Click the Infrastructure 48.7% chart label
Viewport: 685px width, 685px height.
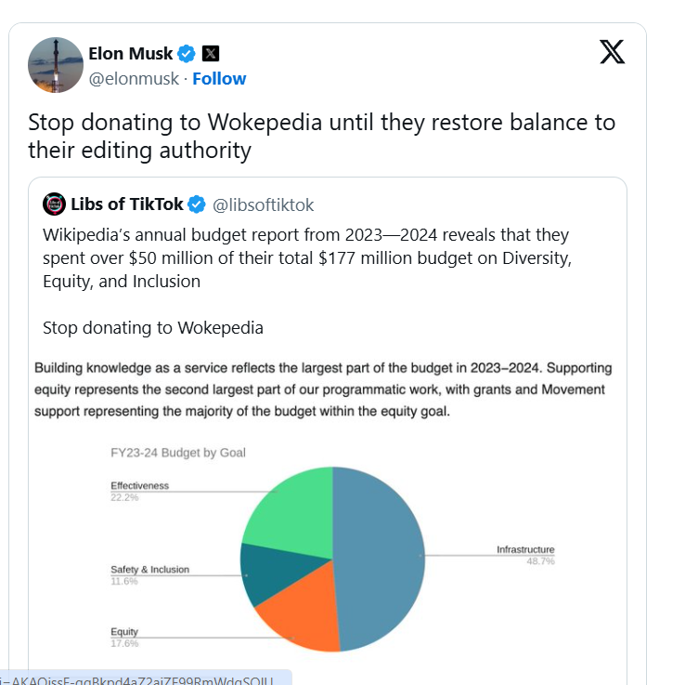click(524, 555)
